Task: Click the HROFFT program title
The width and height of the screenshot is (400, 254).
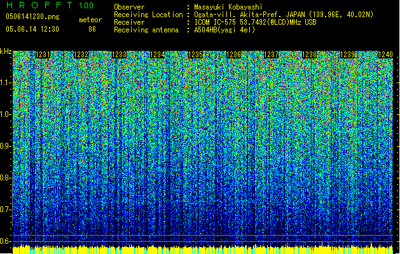Action: coord(39,5)
